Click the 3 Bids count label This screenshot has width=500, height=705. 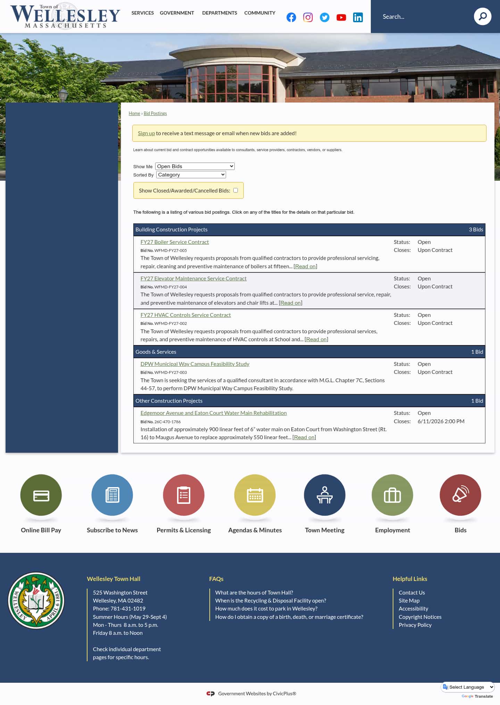tap(476, 229)
